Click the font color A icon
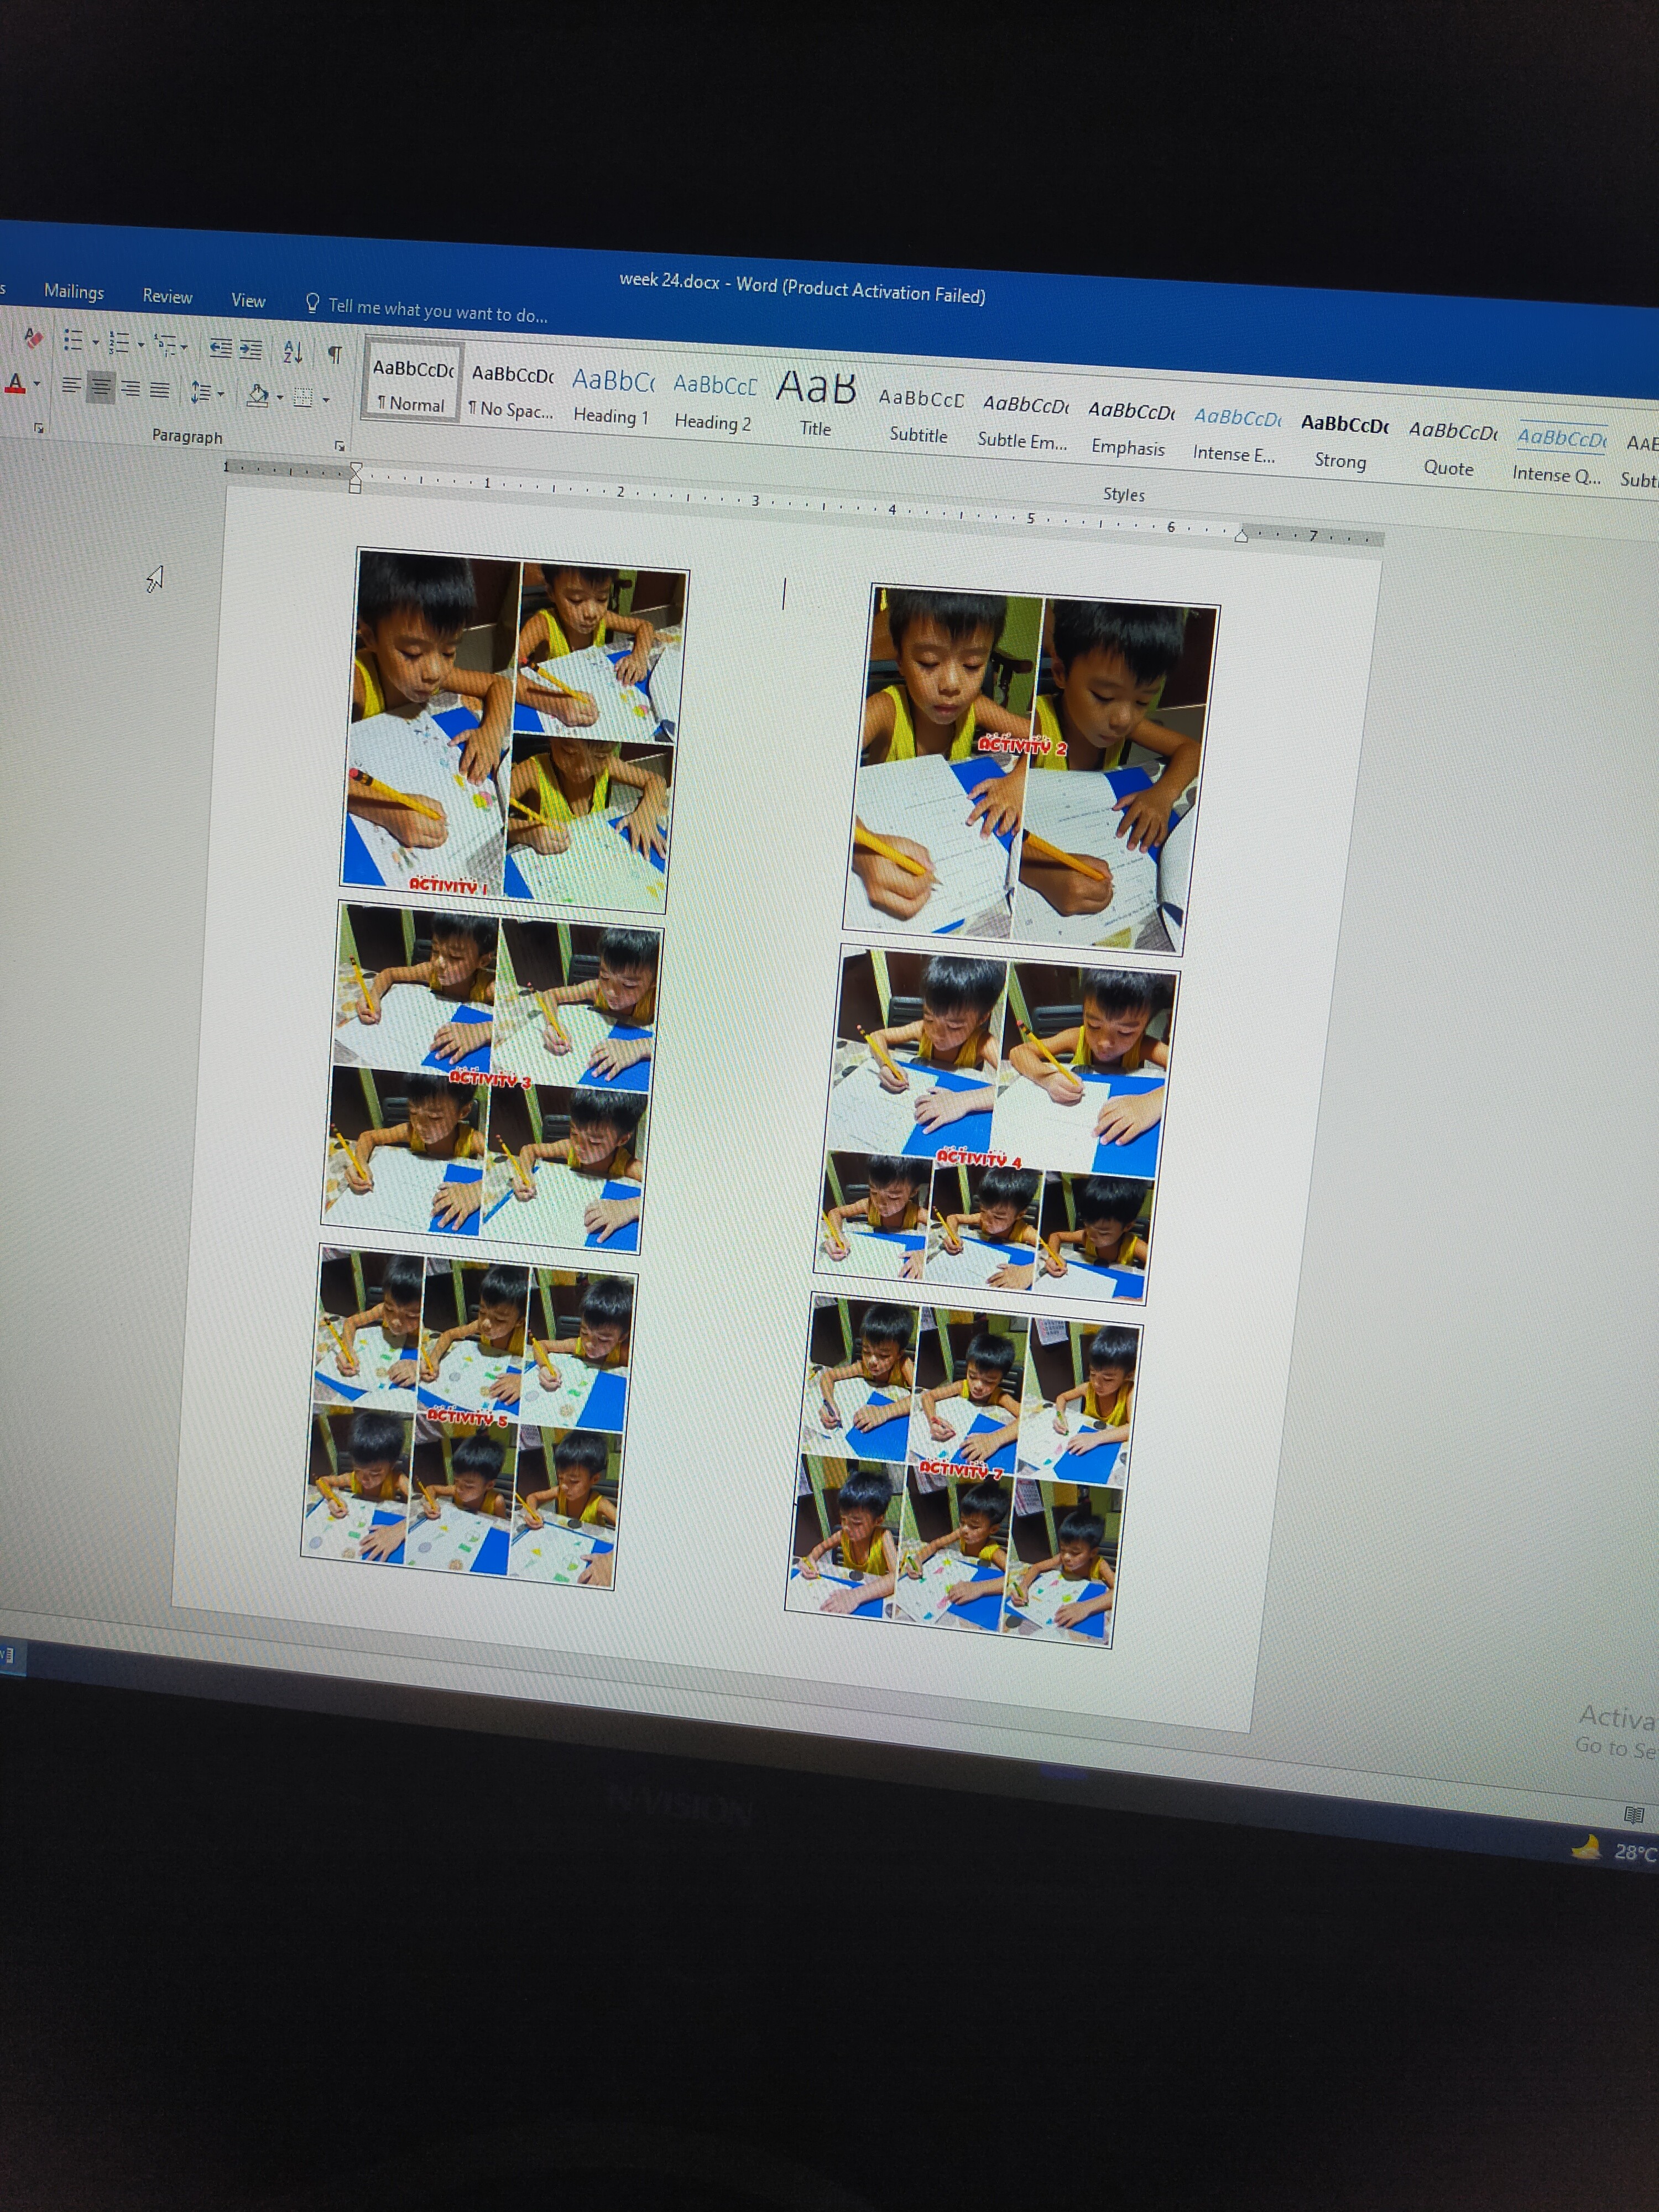 (x=15, y=383)
